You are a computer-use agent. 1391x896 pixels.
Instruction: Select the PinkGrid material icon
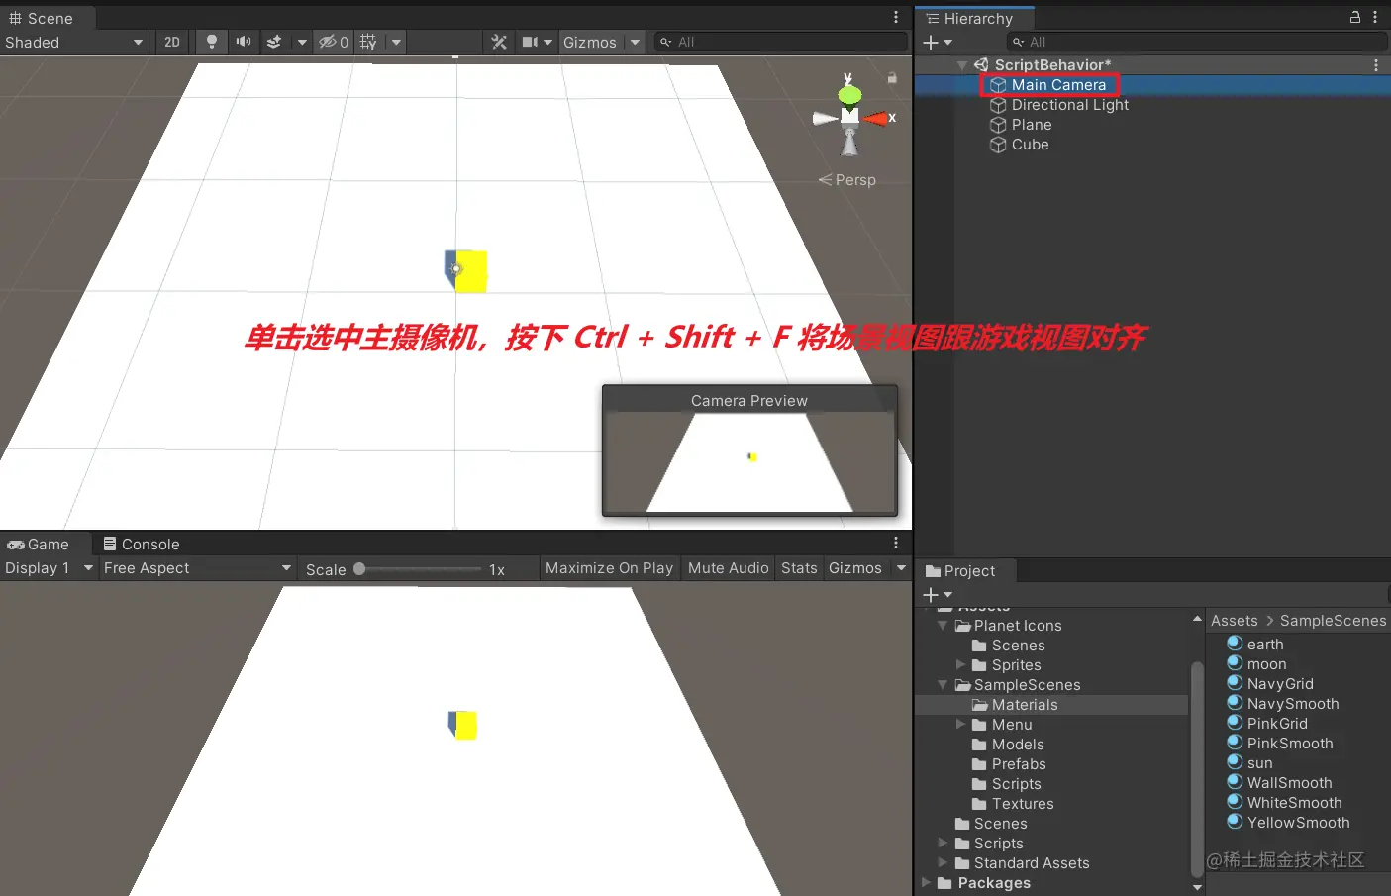pos(1235,723)
